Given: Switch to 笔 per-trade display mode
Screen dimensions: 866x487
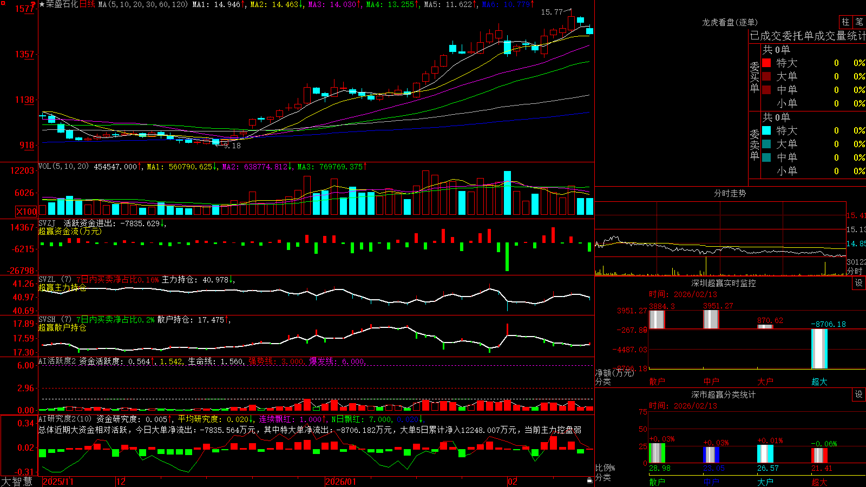Looking at the screenshot, I should pyautogui.click(x=859, y=22).
